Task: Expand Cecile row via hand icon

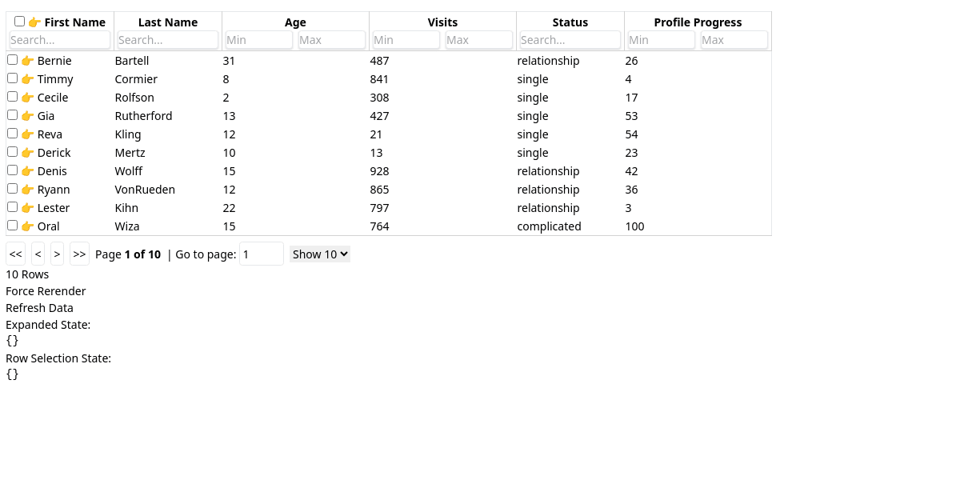Action: (x=27, y=98)
